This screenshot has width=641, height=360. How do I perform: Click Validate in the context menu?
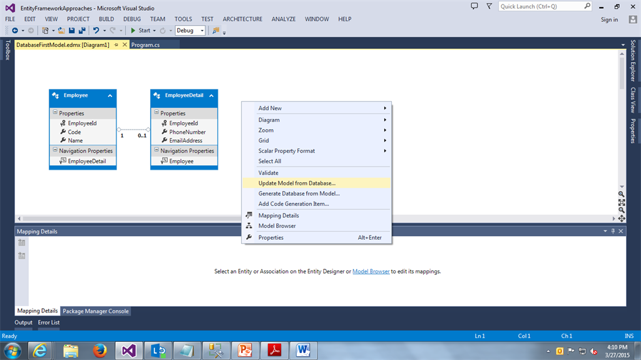[316, 173]
